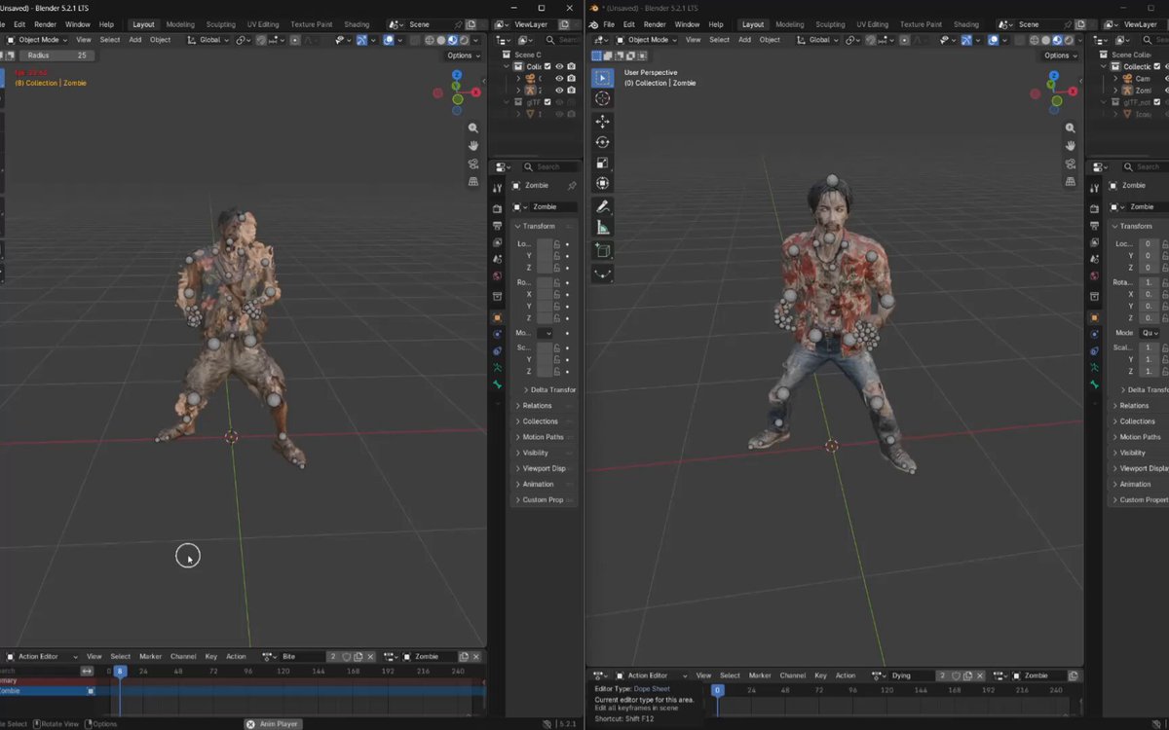Open Render properties tab in left window
The image size is (1169, 730).
click(497, 208)
